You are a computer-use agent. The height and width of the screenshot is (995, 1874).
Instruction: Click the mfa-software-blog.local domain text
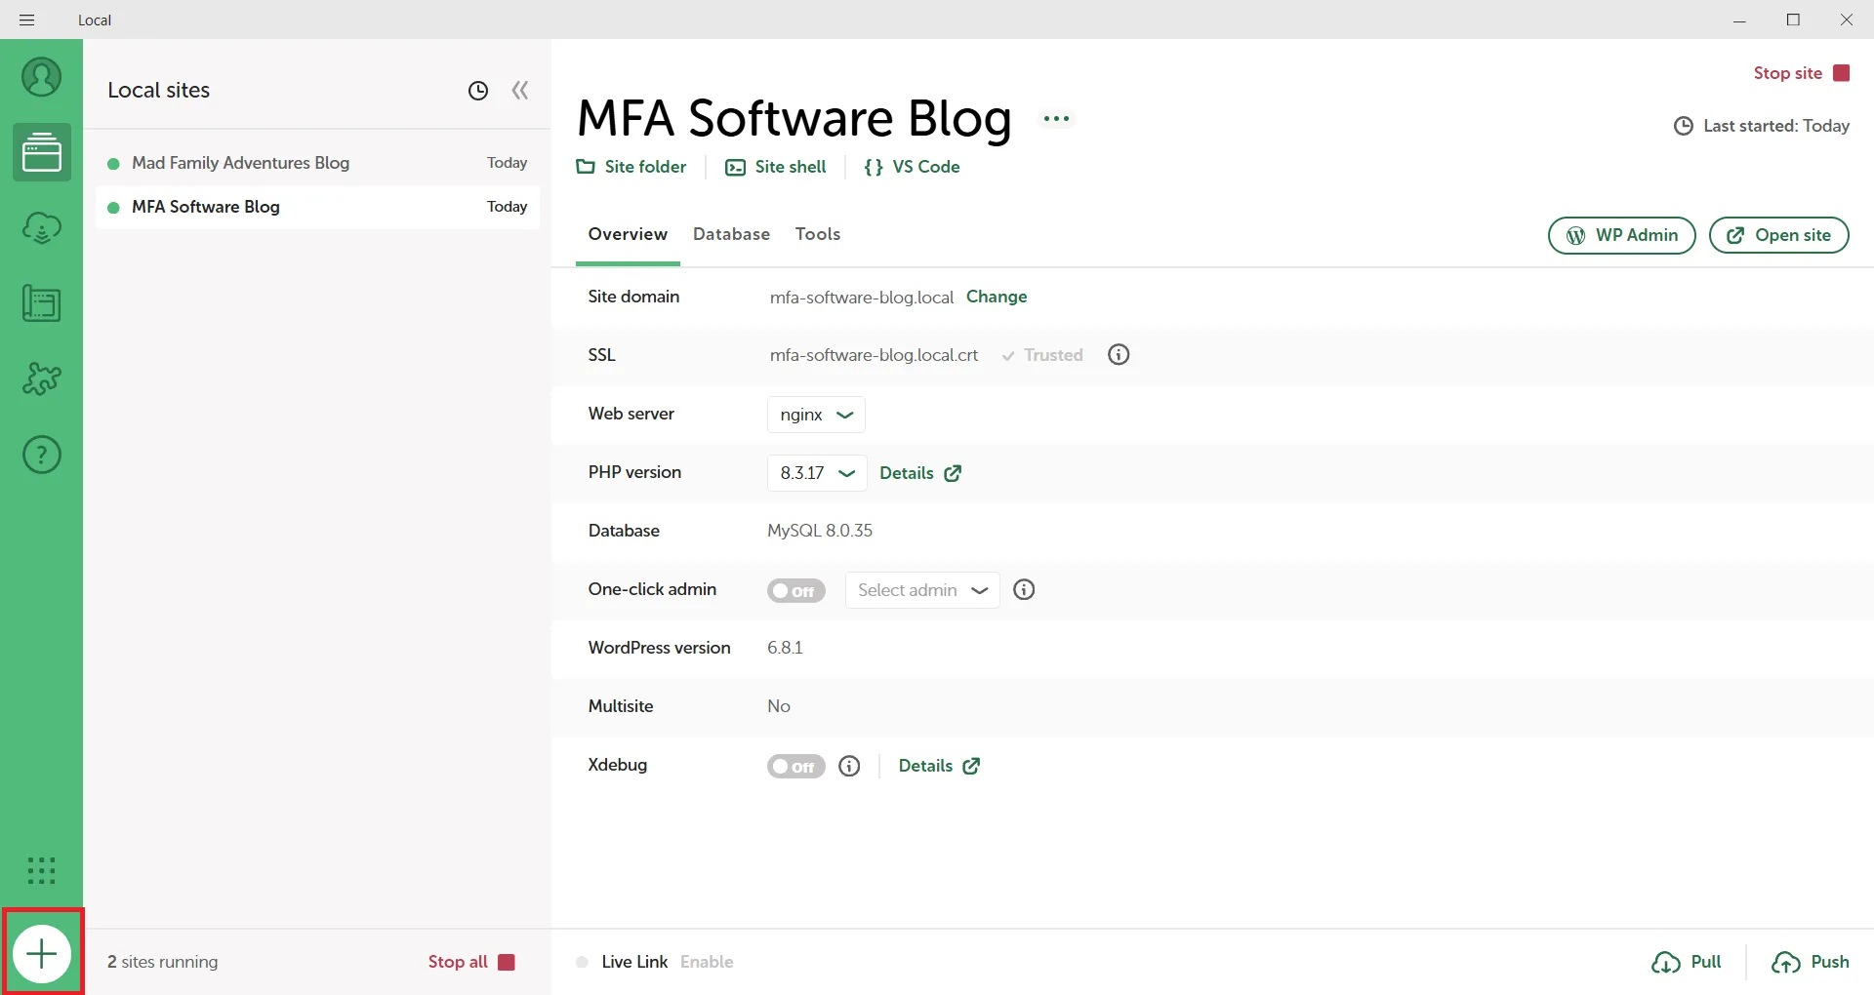(x=862, y=298)
